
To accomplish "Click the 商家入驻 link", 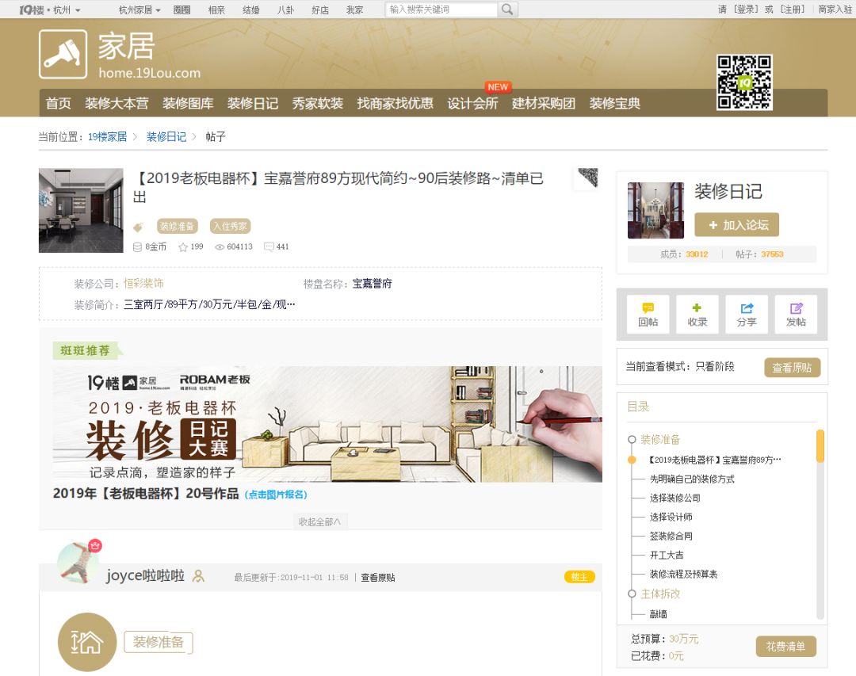I will tap(835, 10).
